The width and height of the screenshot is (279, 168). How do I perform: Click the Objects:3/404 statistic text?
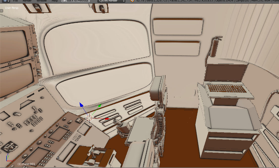pos(224,1)
